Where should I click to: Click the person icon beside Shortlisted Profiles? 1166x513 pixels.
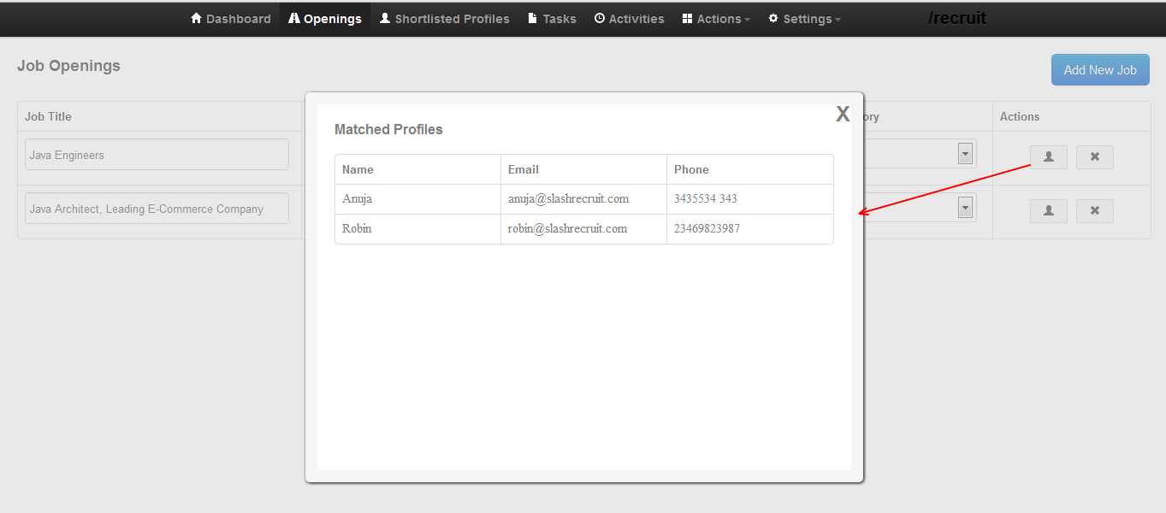coord(385,18)
